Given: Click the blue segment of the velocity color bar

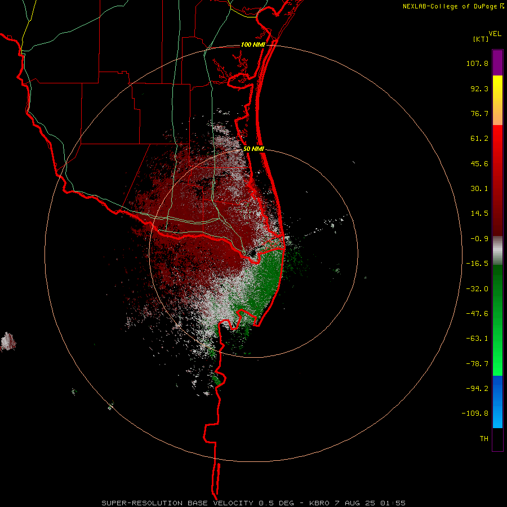Looking at the screenshot, I should [x=497, y=402].
